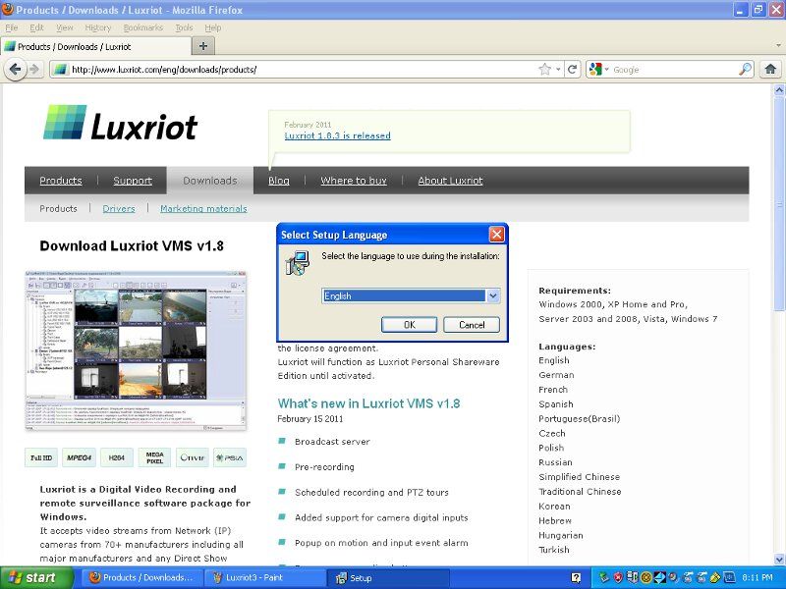Click the Google icon in the search bar
The width and height of the screenshot is (786, 589).
click(x=595, y=70)
